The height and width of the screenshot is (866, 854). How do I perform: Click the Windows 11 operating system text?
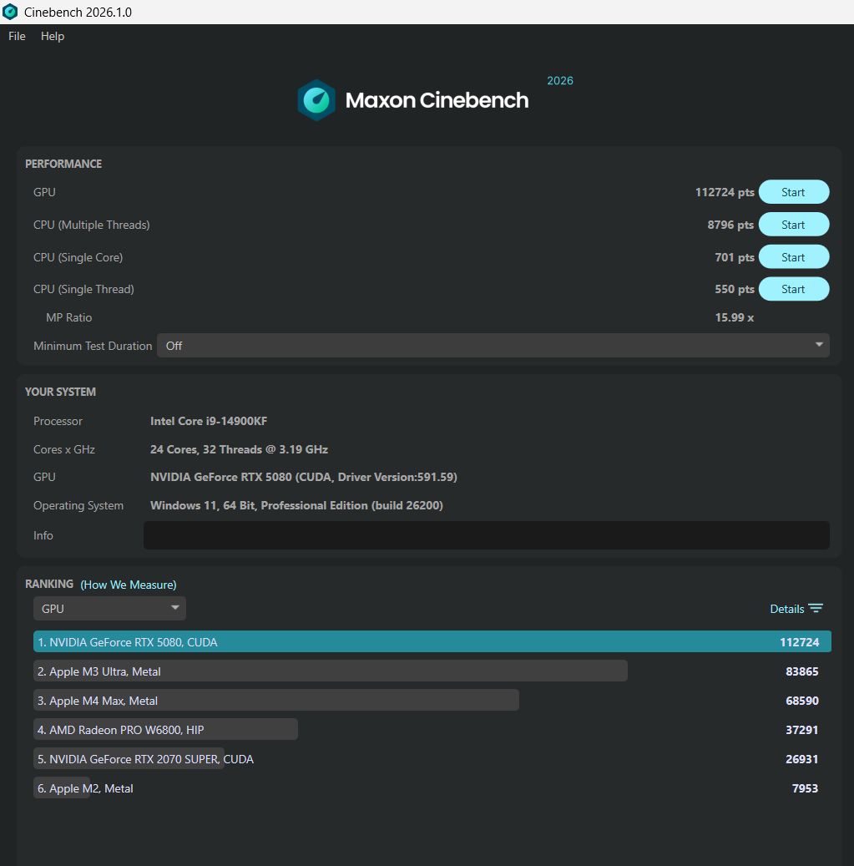[296, 505]
